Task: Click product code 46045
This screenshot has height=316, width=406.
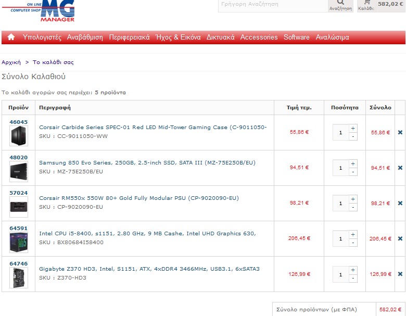Action: click(18, 122)
